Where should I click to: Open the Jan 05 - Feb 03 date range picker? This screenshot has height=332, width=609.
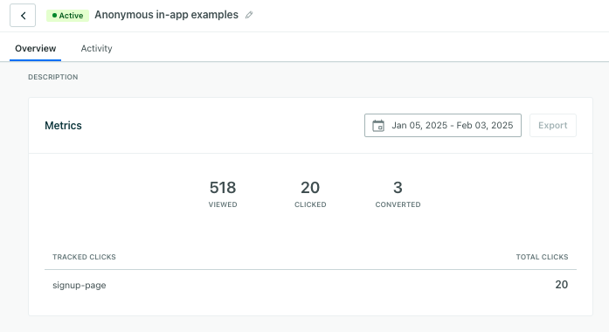tap(443, 126)
